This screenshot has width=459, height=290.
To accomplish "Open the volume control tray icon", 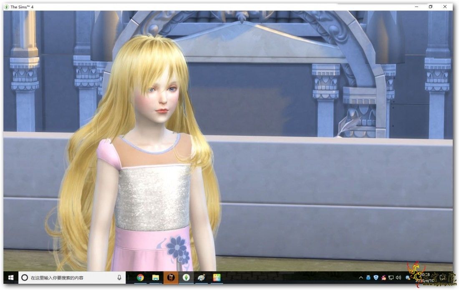I will point(398,277).
